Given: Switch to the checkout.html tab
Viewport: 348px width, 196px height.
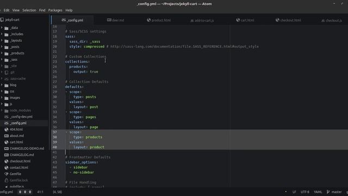Looking at the screenshot, I should (x=288, y=20).
